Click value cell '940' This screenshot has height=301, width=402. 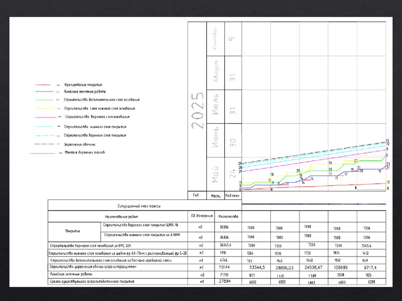click(x=280, y=261)
